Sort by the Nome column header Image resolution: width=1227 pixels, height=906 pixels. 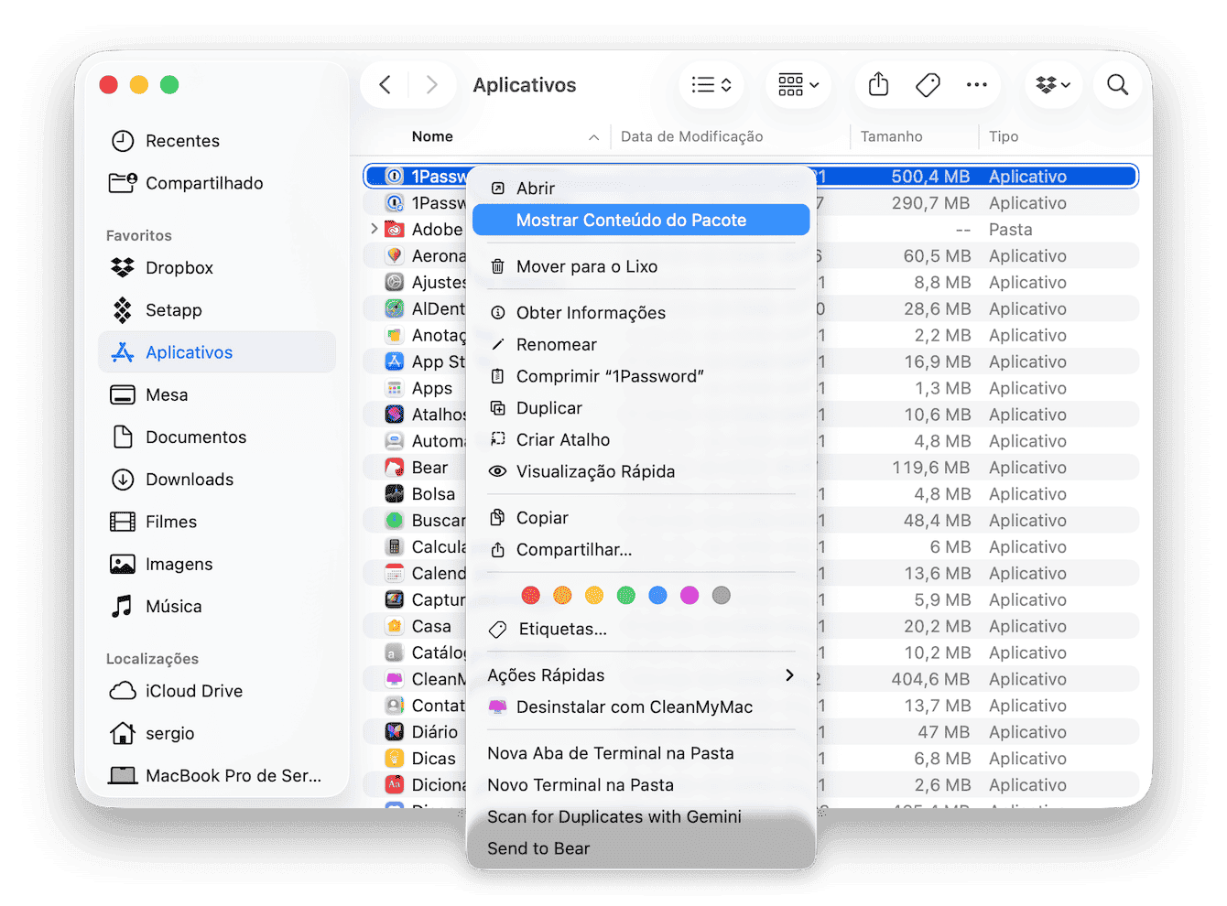pyautogui.click(x=432, y=136)
